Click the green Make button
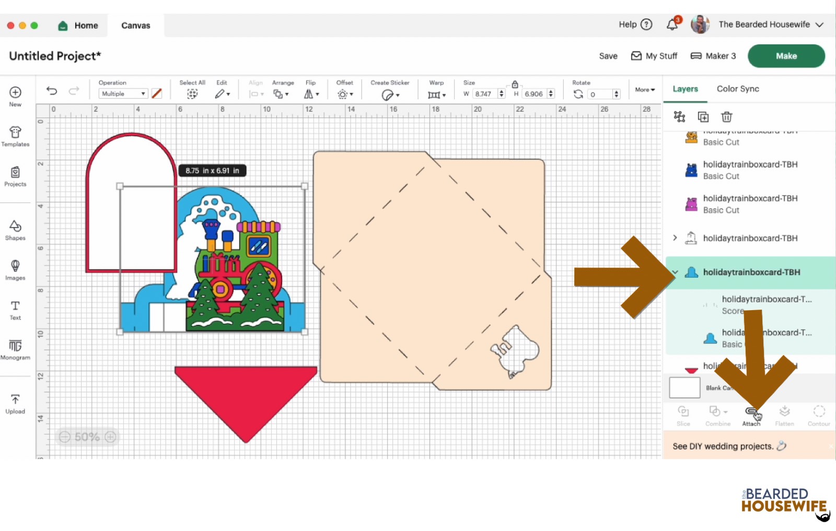Image resolution: width=836 pixels, height=531 pixels. (x=786, y=56)
